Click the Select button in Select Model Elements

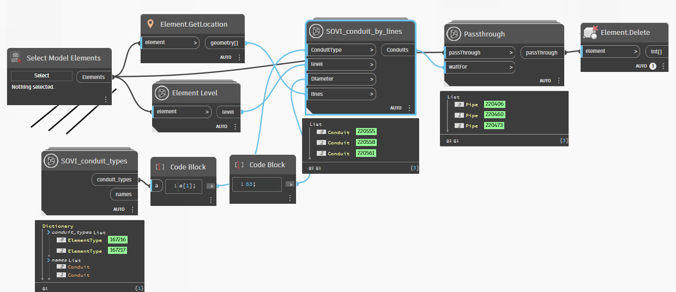click(41, 76)
